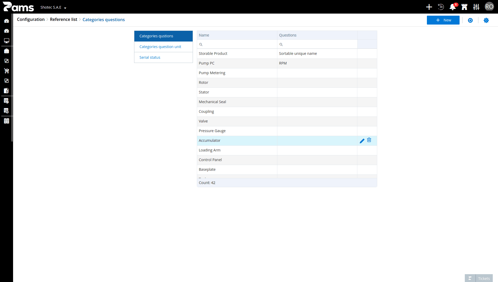Image resolution: width=498 pixels, height=282 pixels.
Task: Open the monitor sidebar icon
Action: pos(7,41)
